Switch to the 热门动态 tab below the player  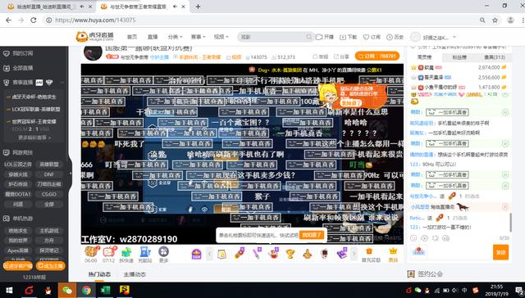point(99,274)
